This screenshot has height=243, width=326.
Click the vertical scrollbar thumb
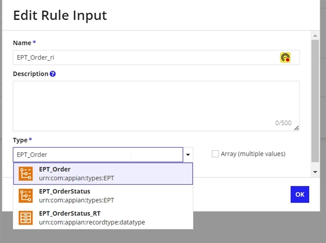point(315,101)
